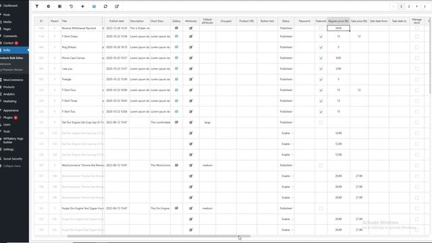This screenshot has height=243, width=432.
Task: Click Collapse menu in the sidebar
Action: point(12,166)
